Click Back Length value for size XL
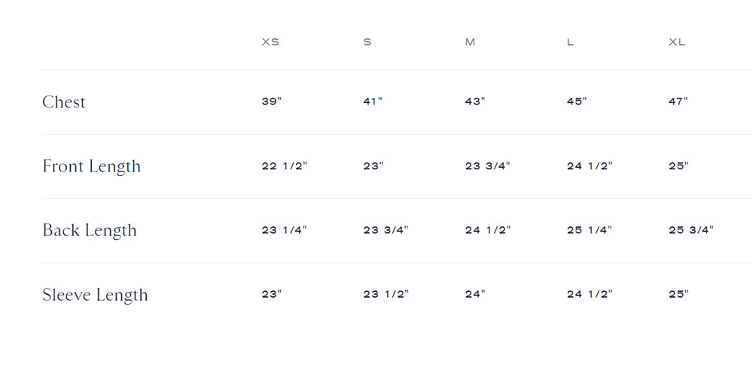 [x=691, y=230]
